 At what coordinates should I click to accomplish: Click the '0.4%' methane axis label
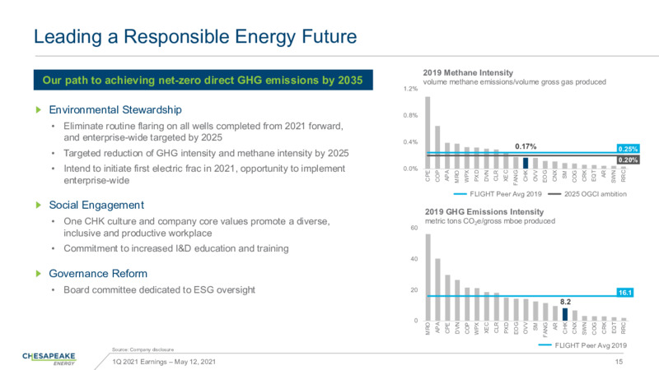point(411,142)
